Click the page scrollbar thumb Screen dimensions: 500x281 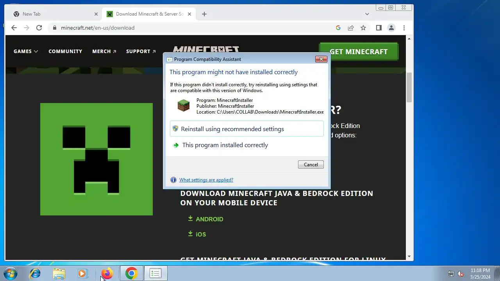[409, 87]
